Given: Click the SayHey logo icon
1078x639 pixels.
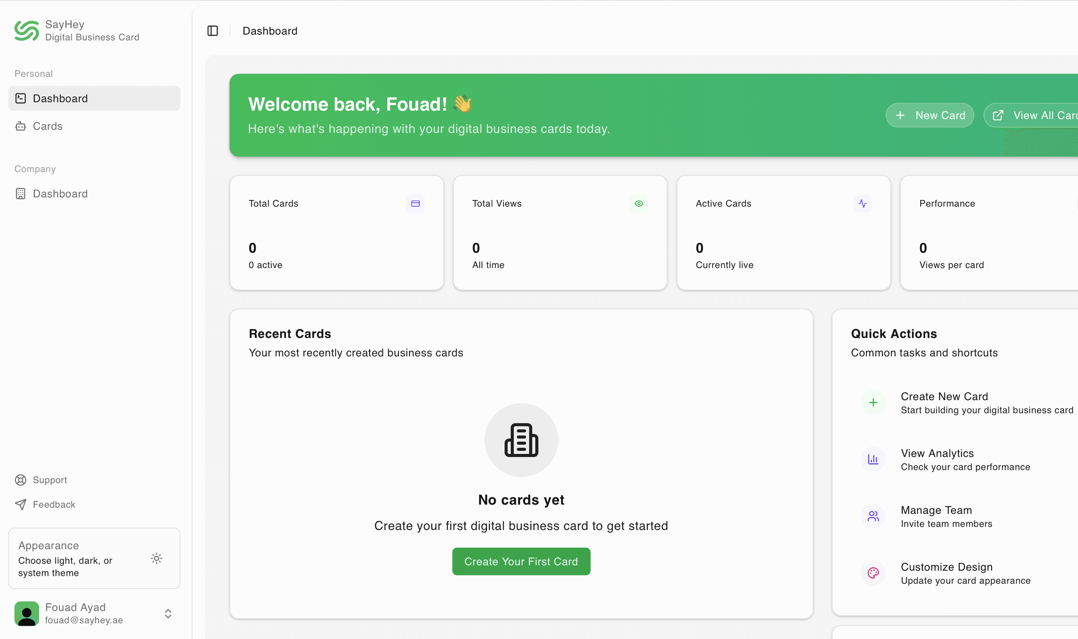Looking at the screenshot, I should click(27, 31).
